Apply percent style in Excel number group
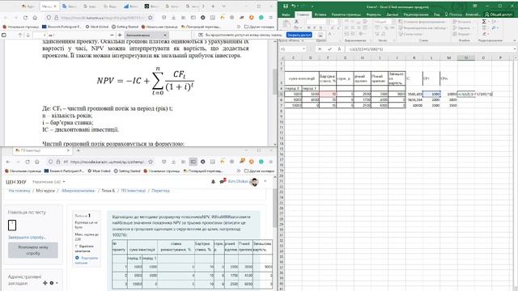Screen dimensions: 518x291 (x=386, y=27)
